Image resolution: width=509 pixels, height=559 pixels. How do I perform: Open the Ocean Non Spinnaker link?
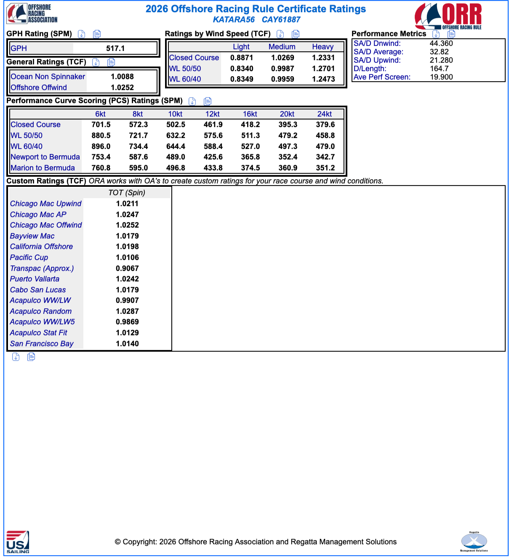48,77
